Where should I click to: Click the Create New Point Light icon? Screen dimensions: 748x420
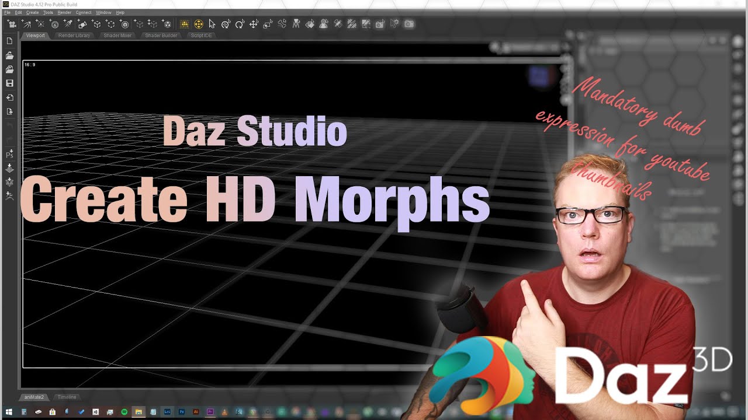(40, 24)
